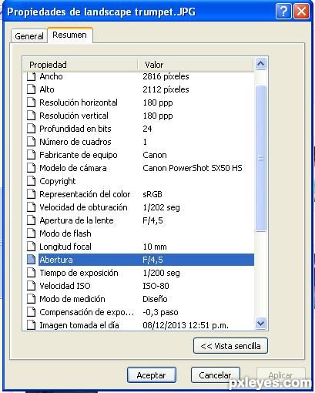Select the Copyright property icon
The height and width of the screenshot is (393, 315).
coord(31,181)
